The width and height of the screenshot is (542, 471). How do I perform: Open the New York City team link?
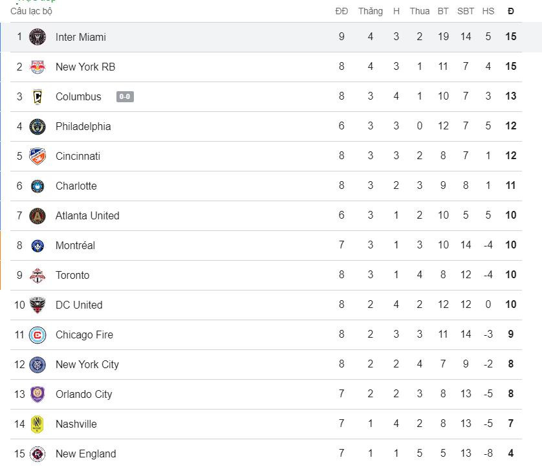point(87,364)
